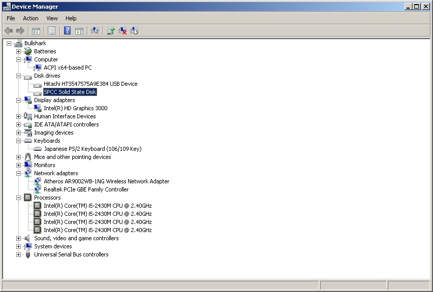Screen dimensions: 433x292
Task: Expand the Universal Serial Bus controllers node
Action: pyautogui.click(x=19, y=254)
